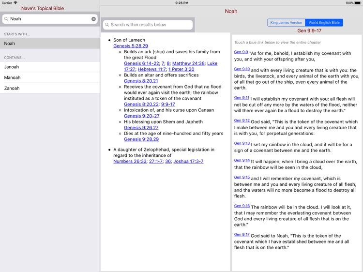363x272 pixels.
Task: Open the Genesis 8:20,21 reference
Action: (141, 81)
